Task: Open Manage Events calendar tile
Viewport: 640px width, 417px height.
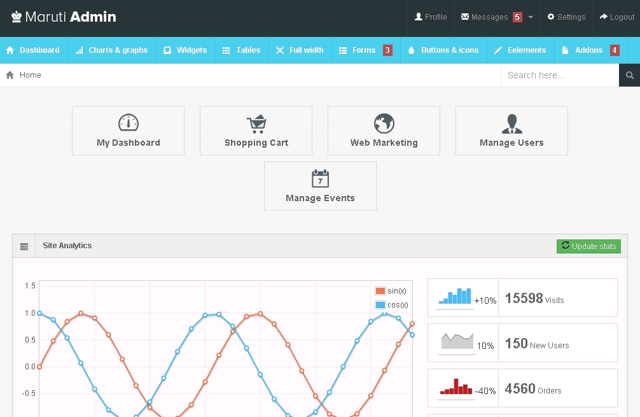Action: pos(320,186)
